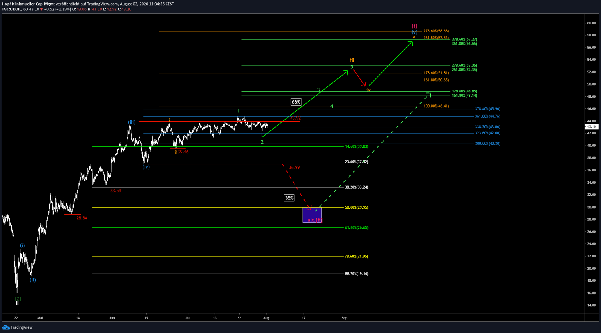Click the 88.70%(19.14) retracement label
Screen dimensions: 601x333
tap(357, 274)
